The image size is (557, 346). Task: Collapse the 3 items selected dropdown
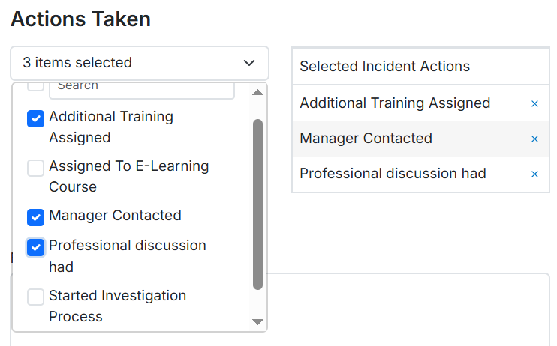point(140,63)
